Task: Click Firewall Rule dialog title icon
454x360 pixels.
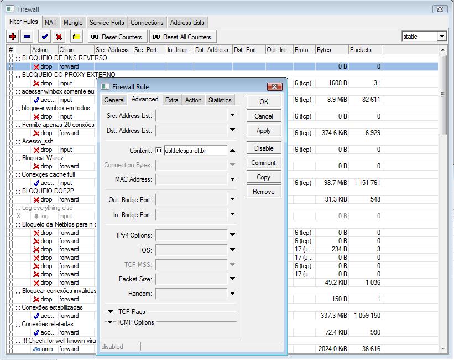Action: [x=105, y=86]
